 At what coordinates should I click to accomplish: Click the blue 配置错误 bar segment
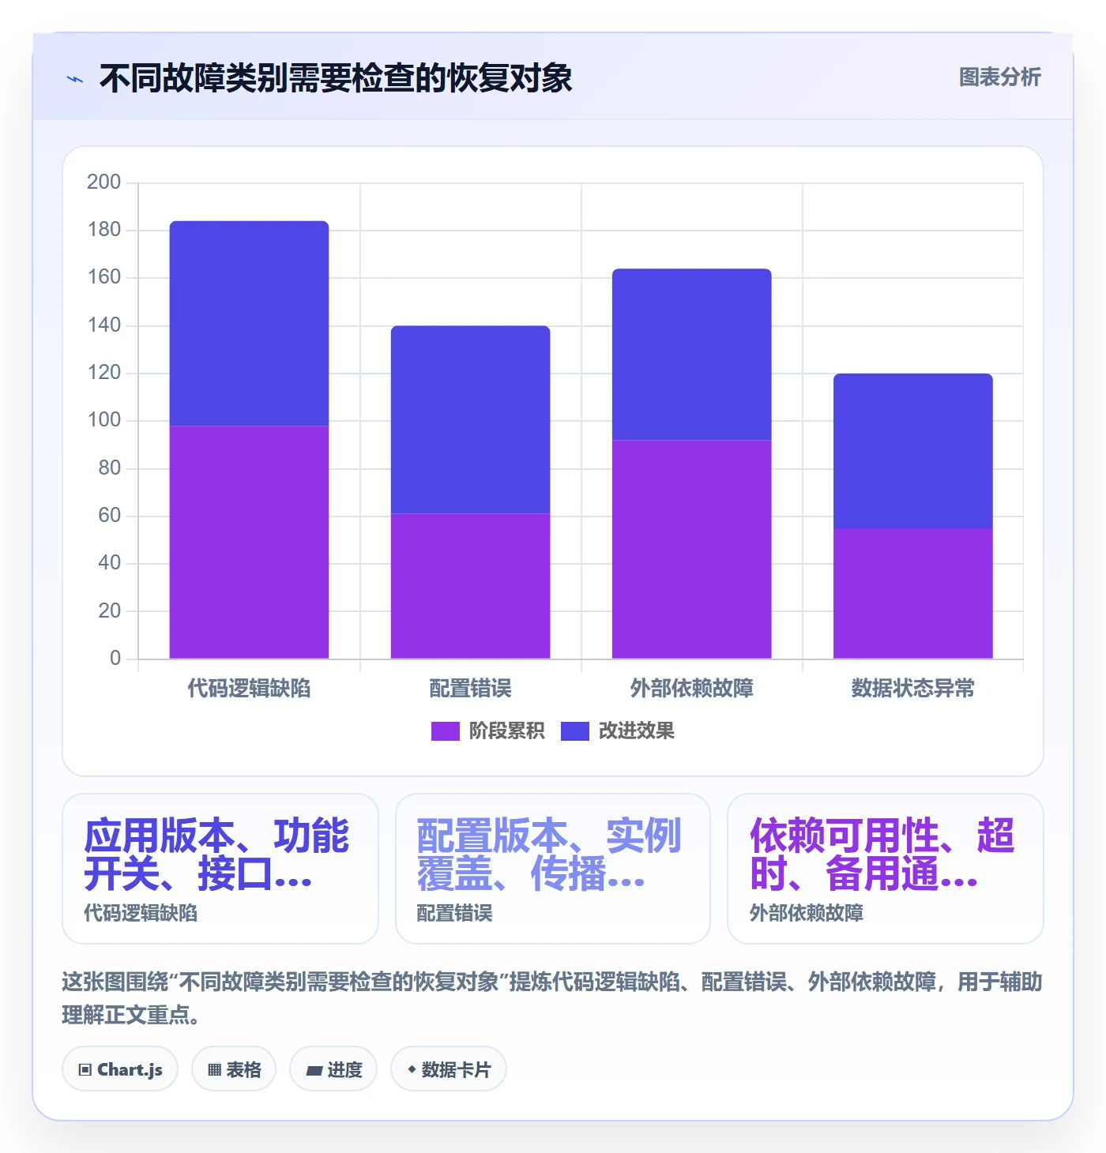470,420
